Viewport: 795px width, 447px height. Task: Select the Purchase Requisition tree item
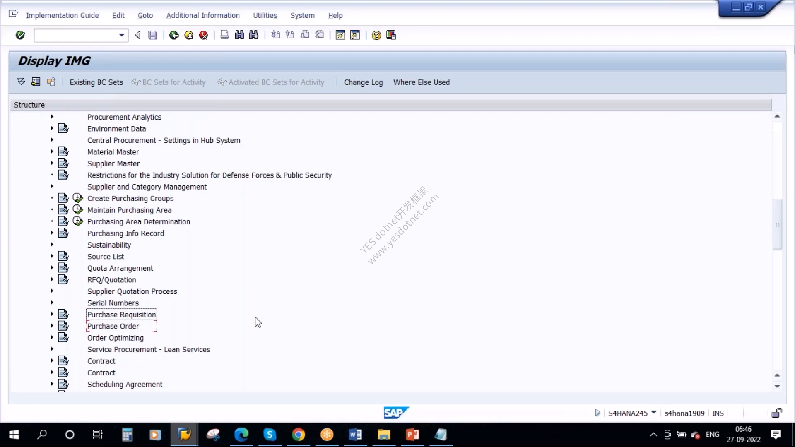click(122, 315)
